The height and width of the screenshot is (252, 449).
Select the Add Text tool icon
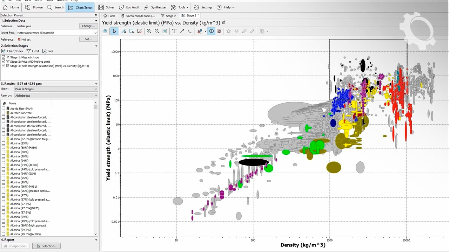(x=174, y=31)
